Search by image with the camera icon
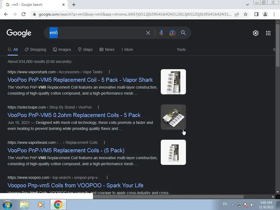The width and height of the screenshot is (280, 210). pos(172,33)
